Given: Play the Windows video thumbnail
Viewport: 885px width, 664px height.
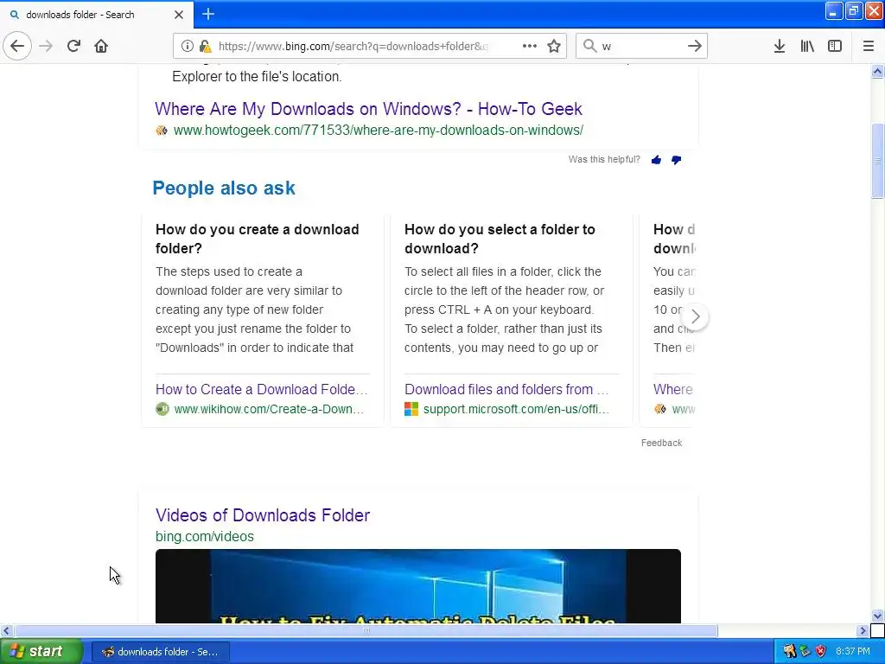Looking at the screenshot, I should (x=418, y=586).
